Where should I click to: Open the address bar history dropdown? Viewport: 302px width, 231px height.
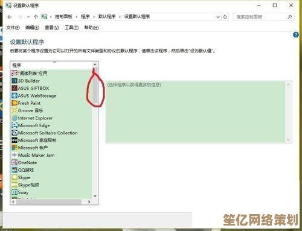tap(218, 17)
